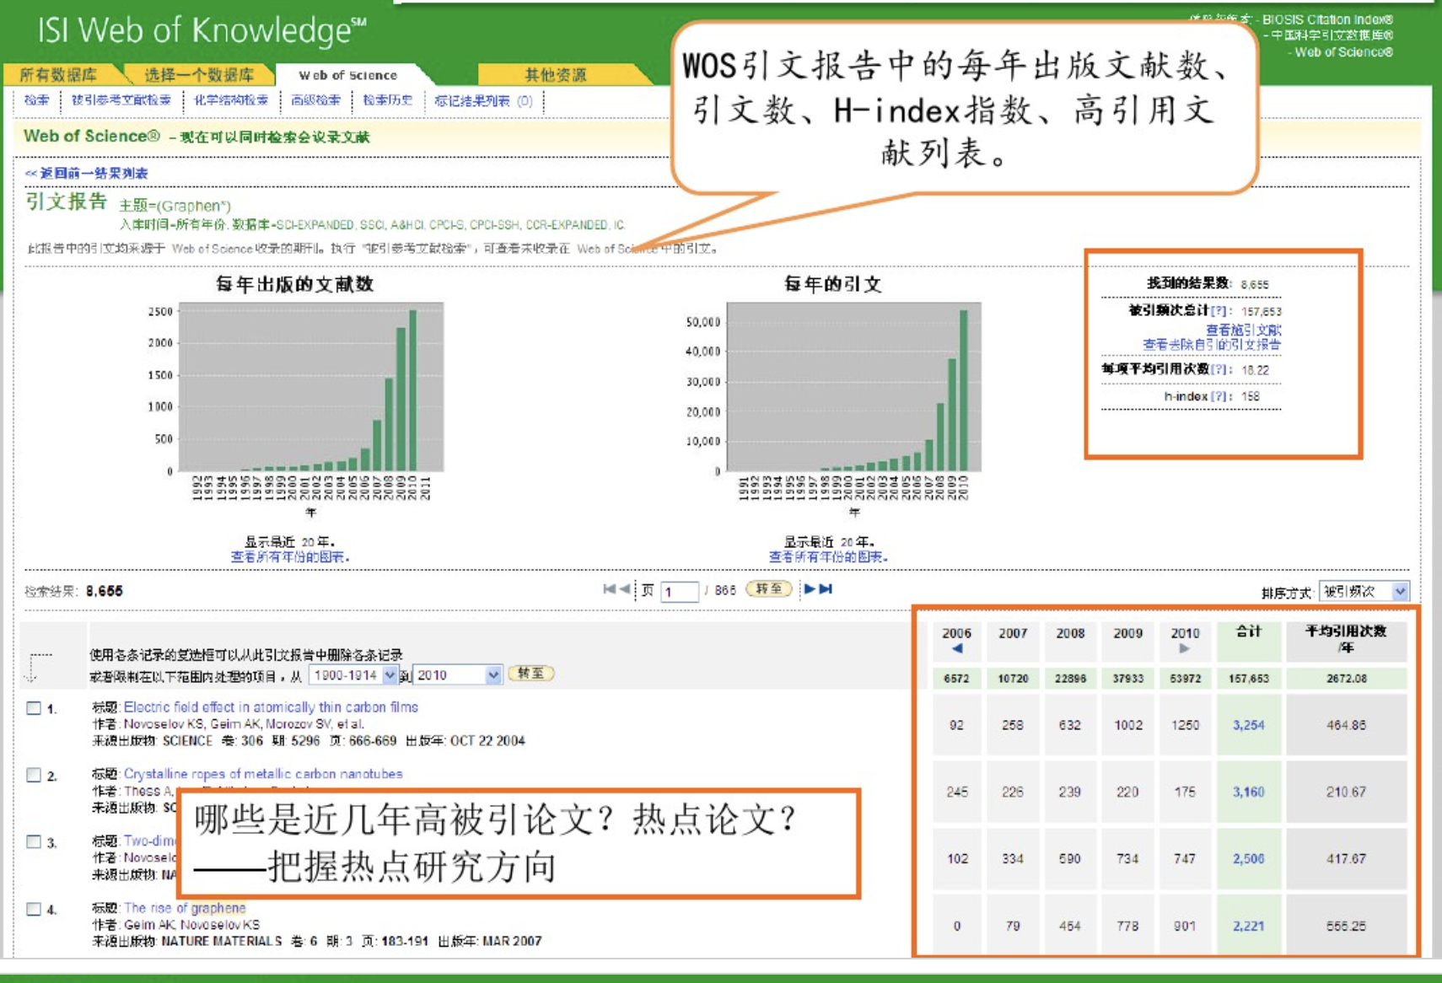Open the partially hidden Two-dim article title

coord(149,841)
